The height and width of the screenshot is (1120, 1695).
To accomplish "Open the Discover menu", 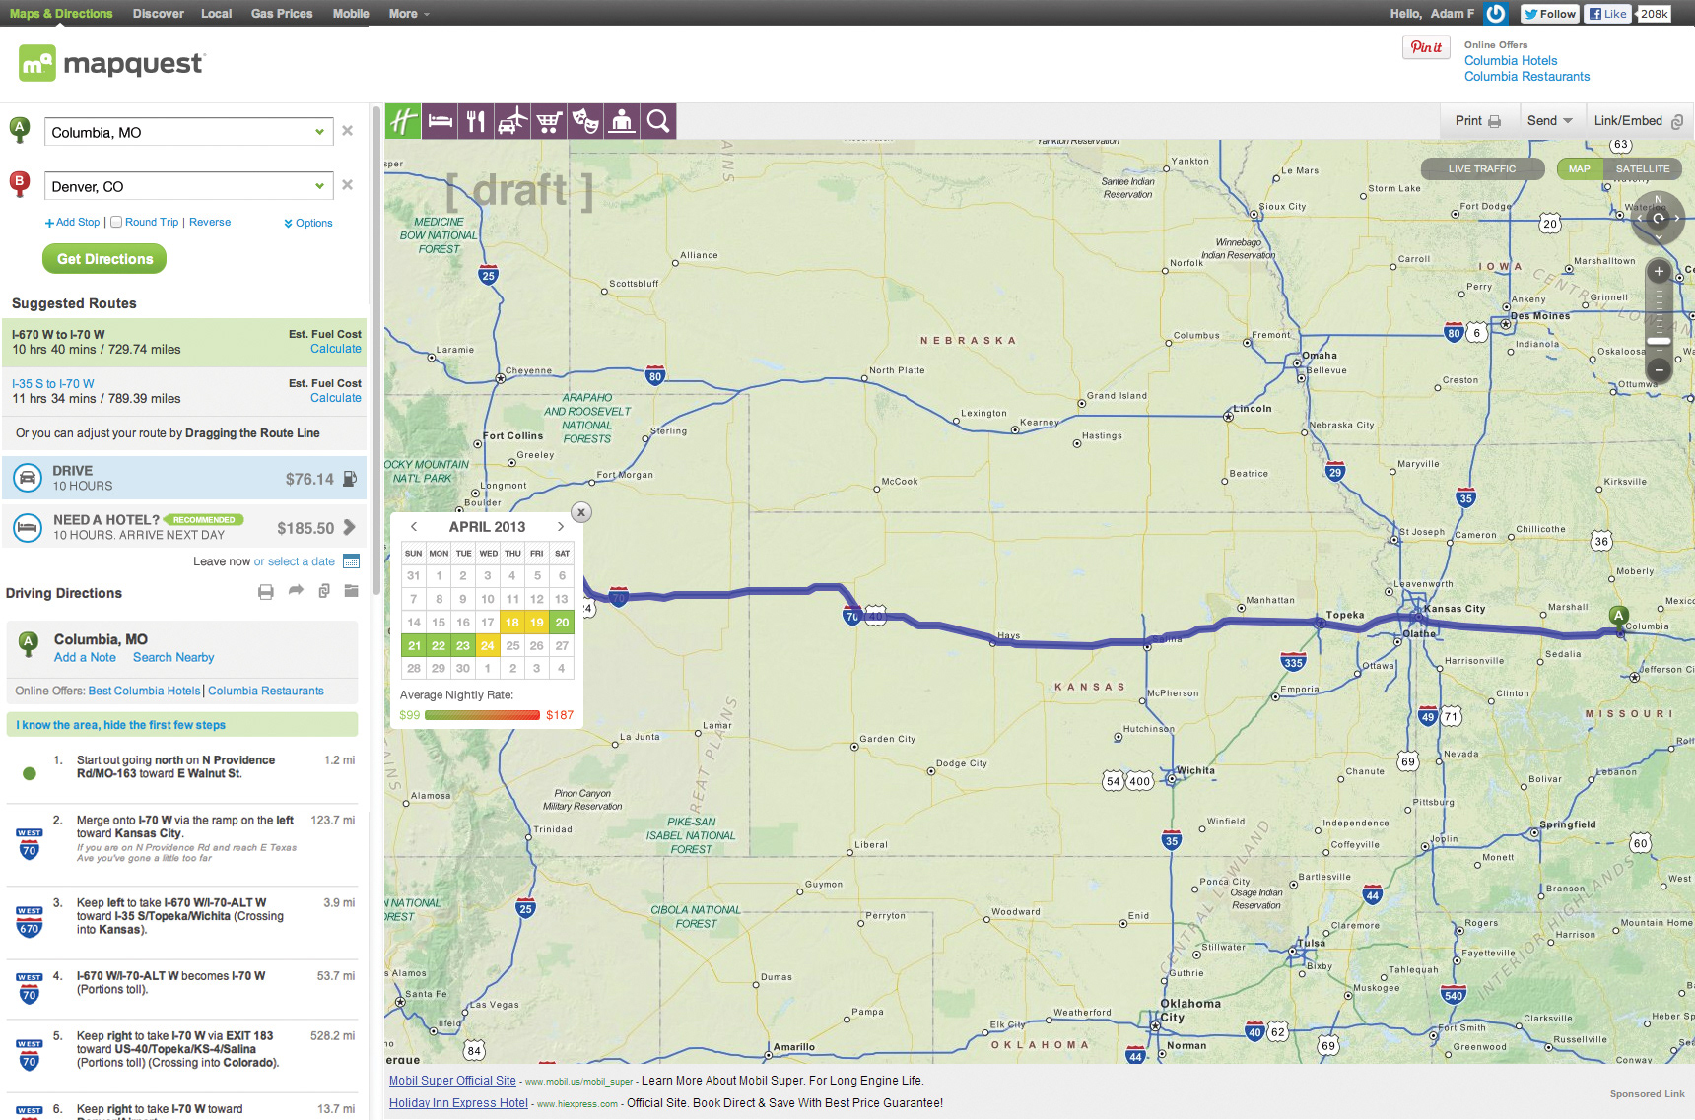I will (159, 14).
